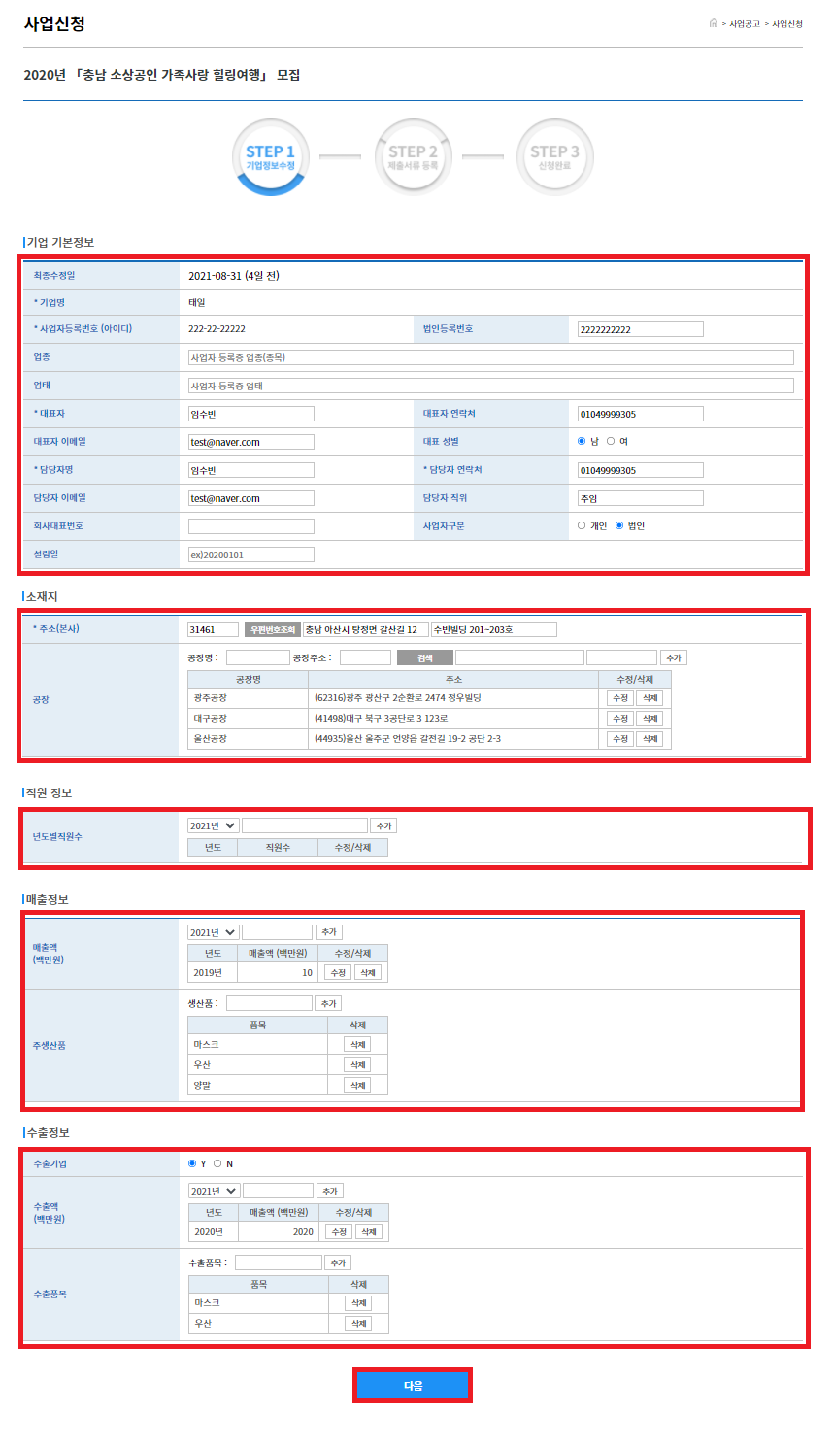
Task: Click the 설립일 date field
Action: [x=251, y=555]
